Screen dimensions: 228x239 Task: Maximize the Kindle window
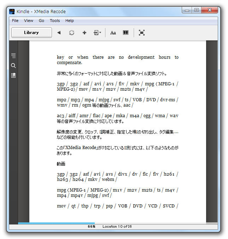tap(197, 10)
